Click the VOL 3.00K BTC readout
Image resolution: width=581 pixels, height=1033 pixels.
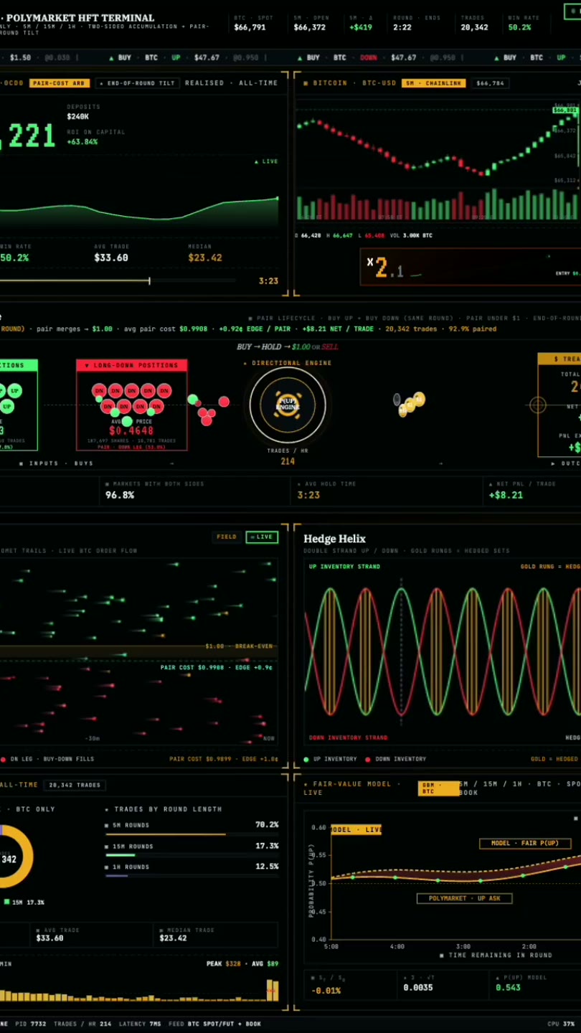[412, 235]
